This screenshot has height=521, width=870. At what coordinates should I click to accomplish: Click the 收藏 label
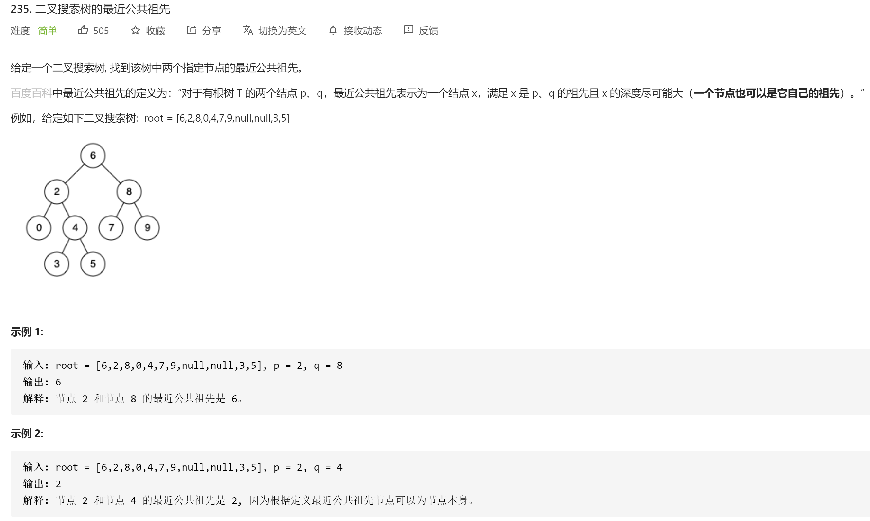click(x=156, y=31)
